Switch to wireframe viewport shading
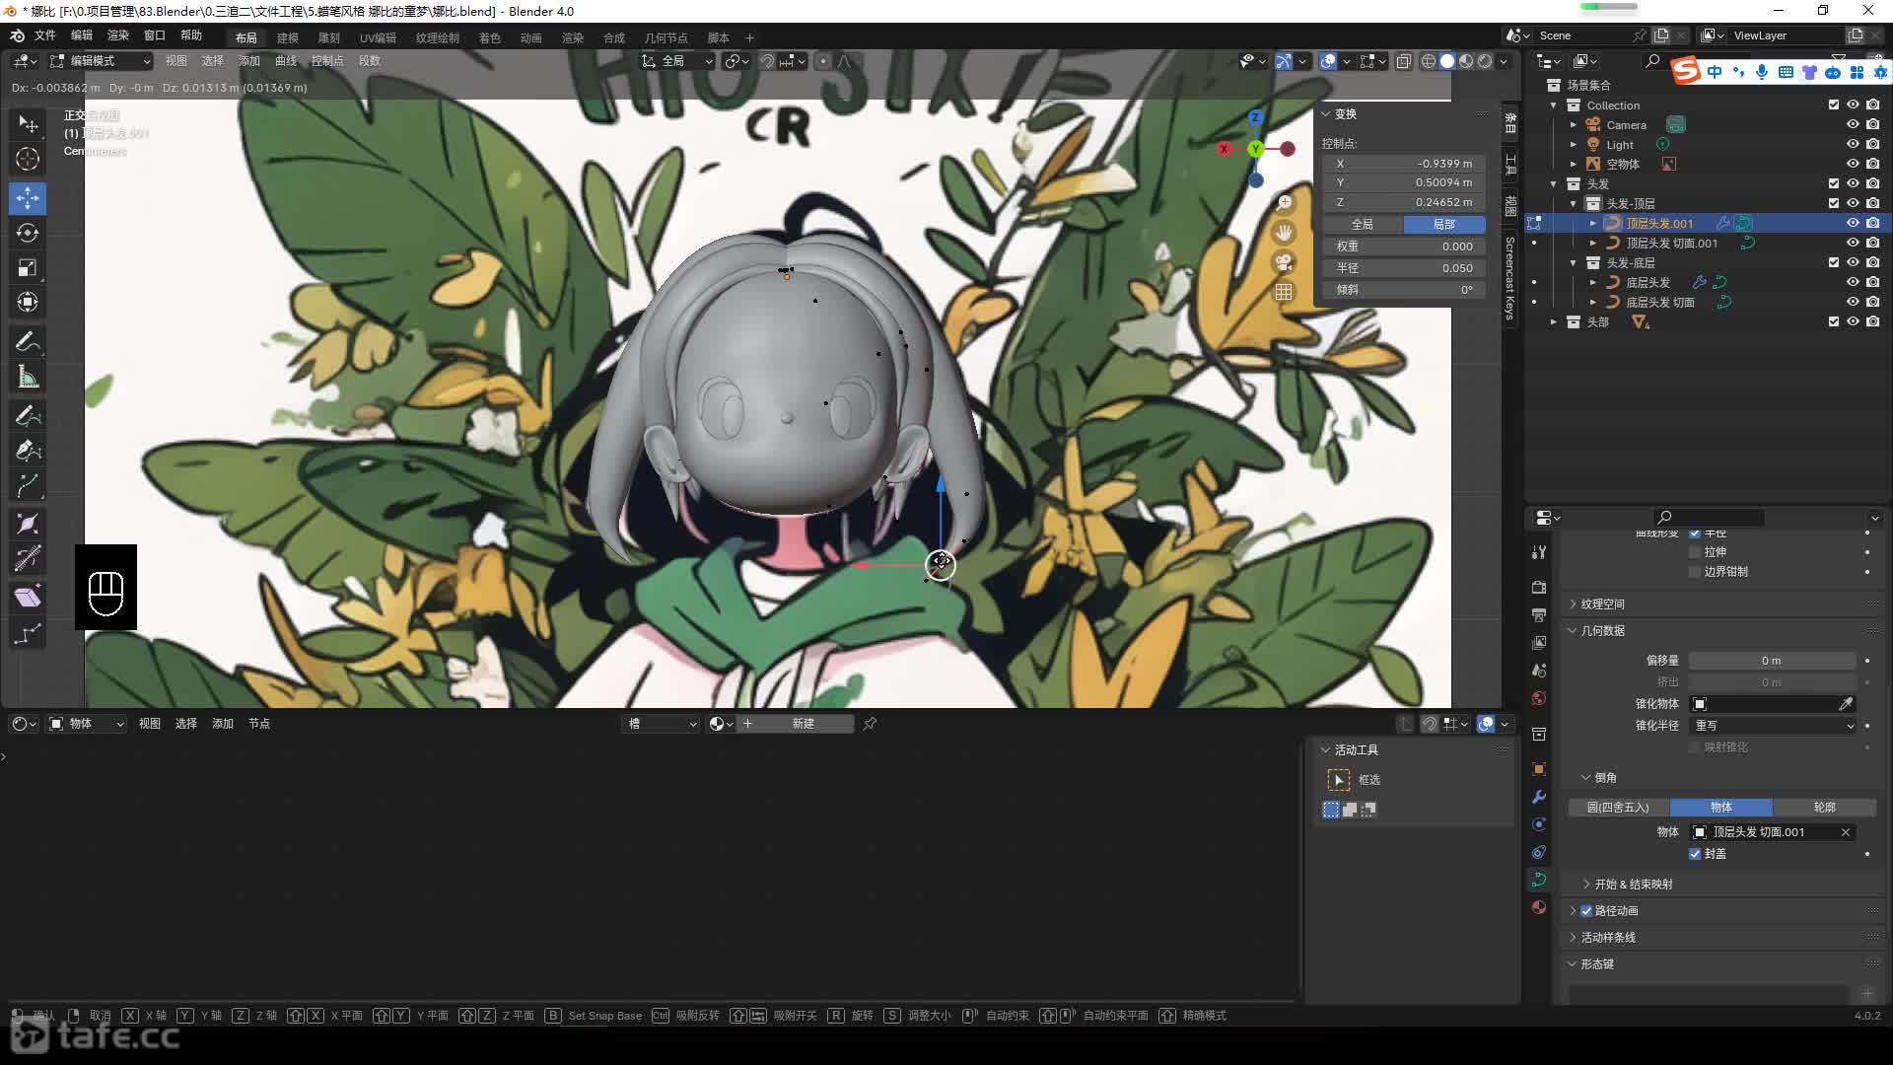 1429,61
